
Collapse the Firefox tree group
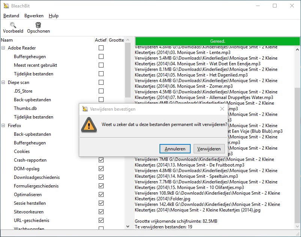click(3, 125)
